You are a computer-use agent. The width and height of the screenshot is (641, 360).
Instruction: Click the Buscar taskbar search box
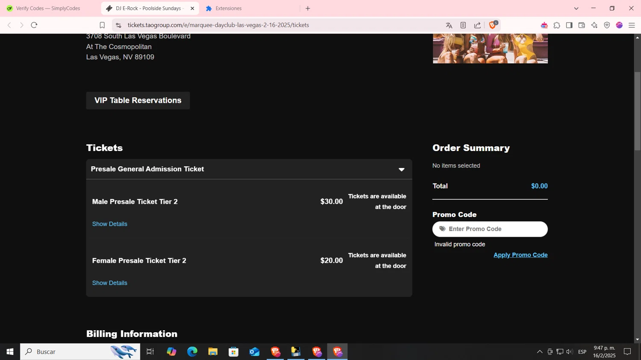point(80,351)
